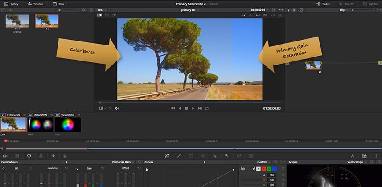Open the 'primary sat' timeline dropdown
382x187 pixels.
[190, 10]
